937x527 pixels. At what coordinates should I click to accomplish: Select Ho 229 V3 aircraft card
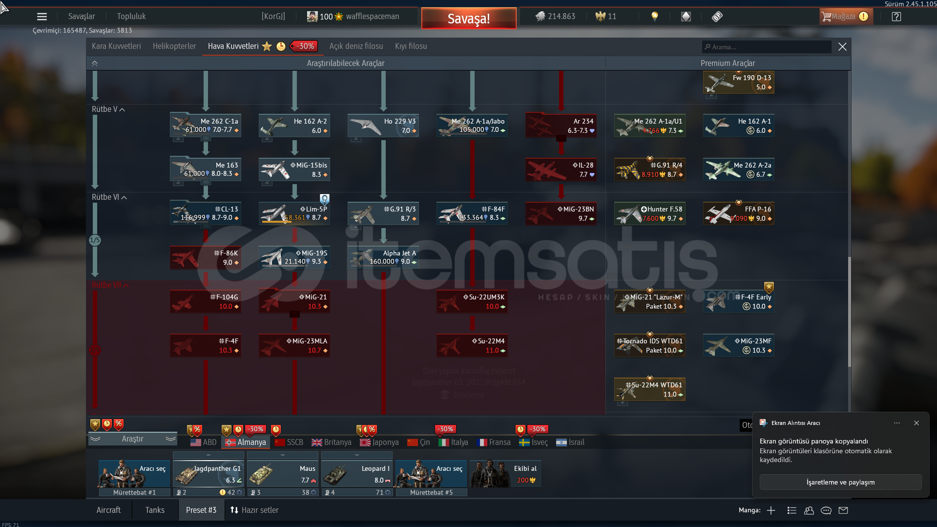383,126
